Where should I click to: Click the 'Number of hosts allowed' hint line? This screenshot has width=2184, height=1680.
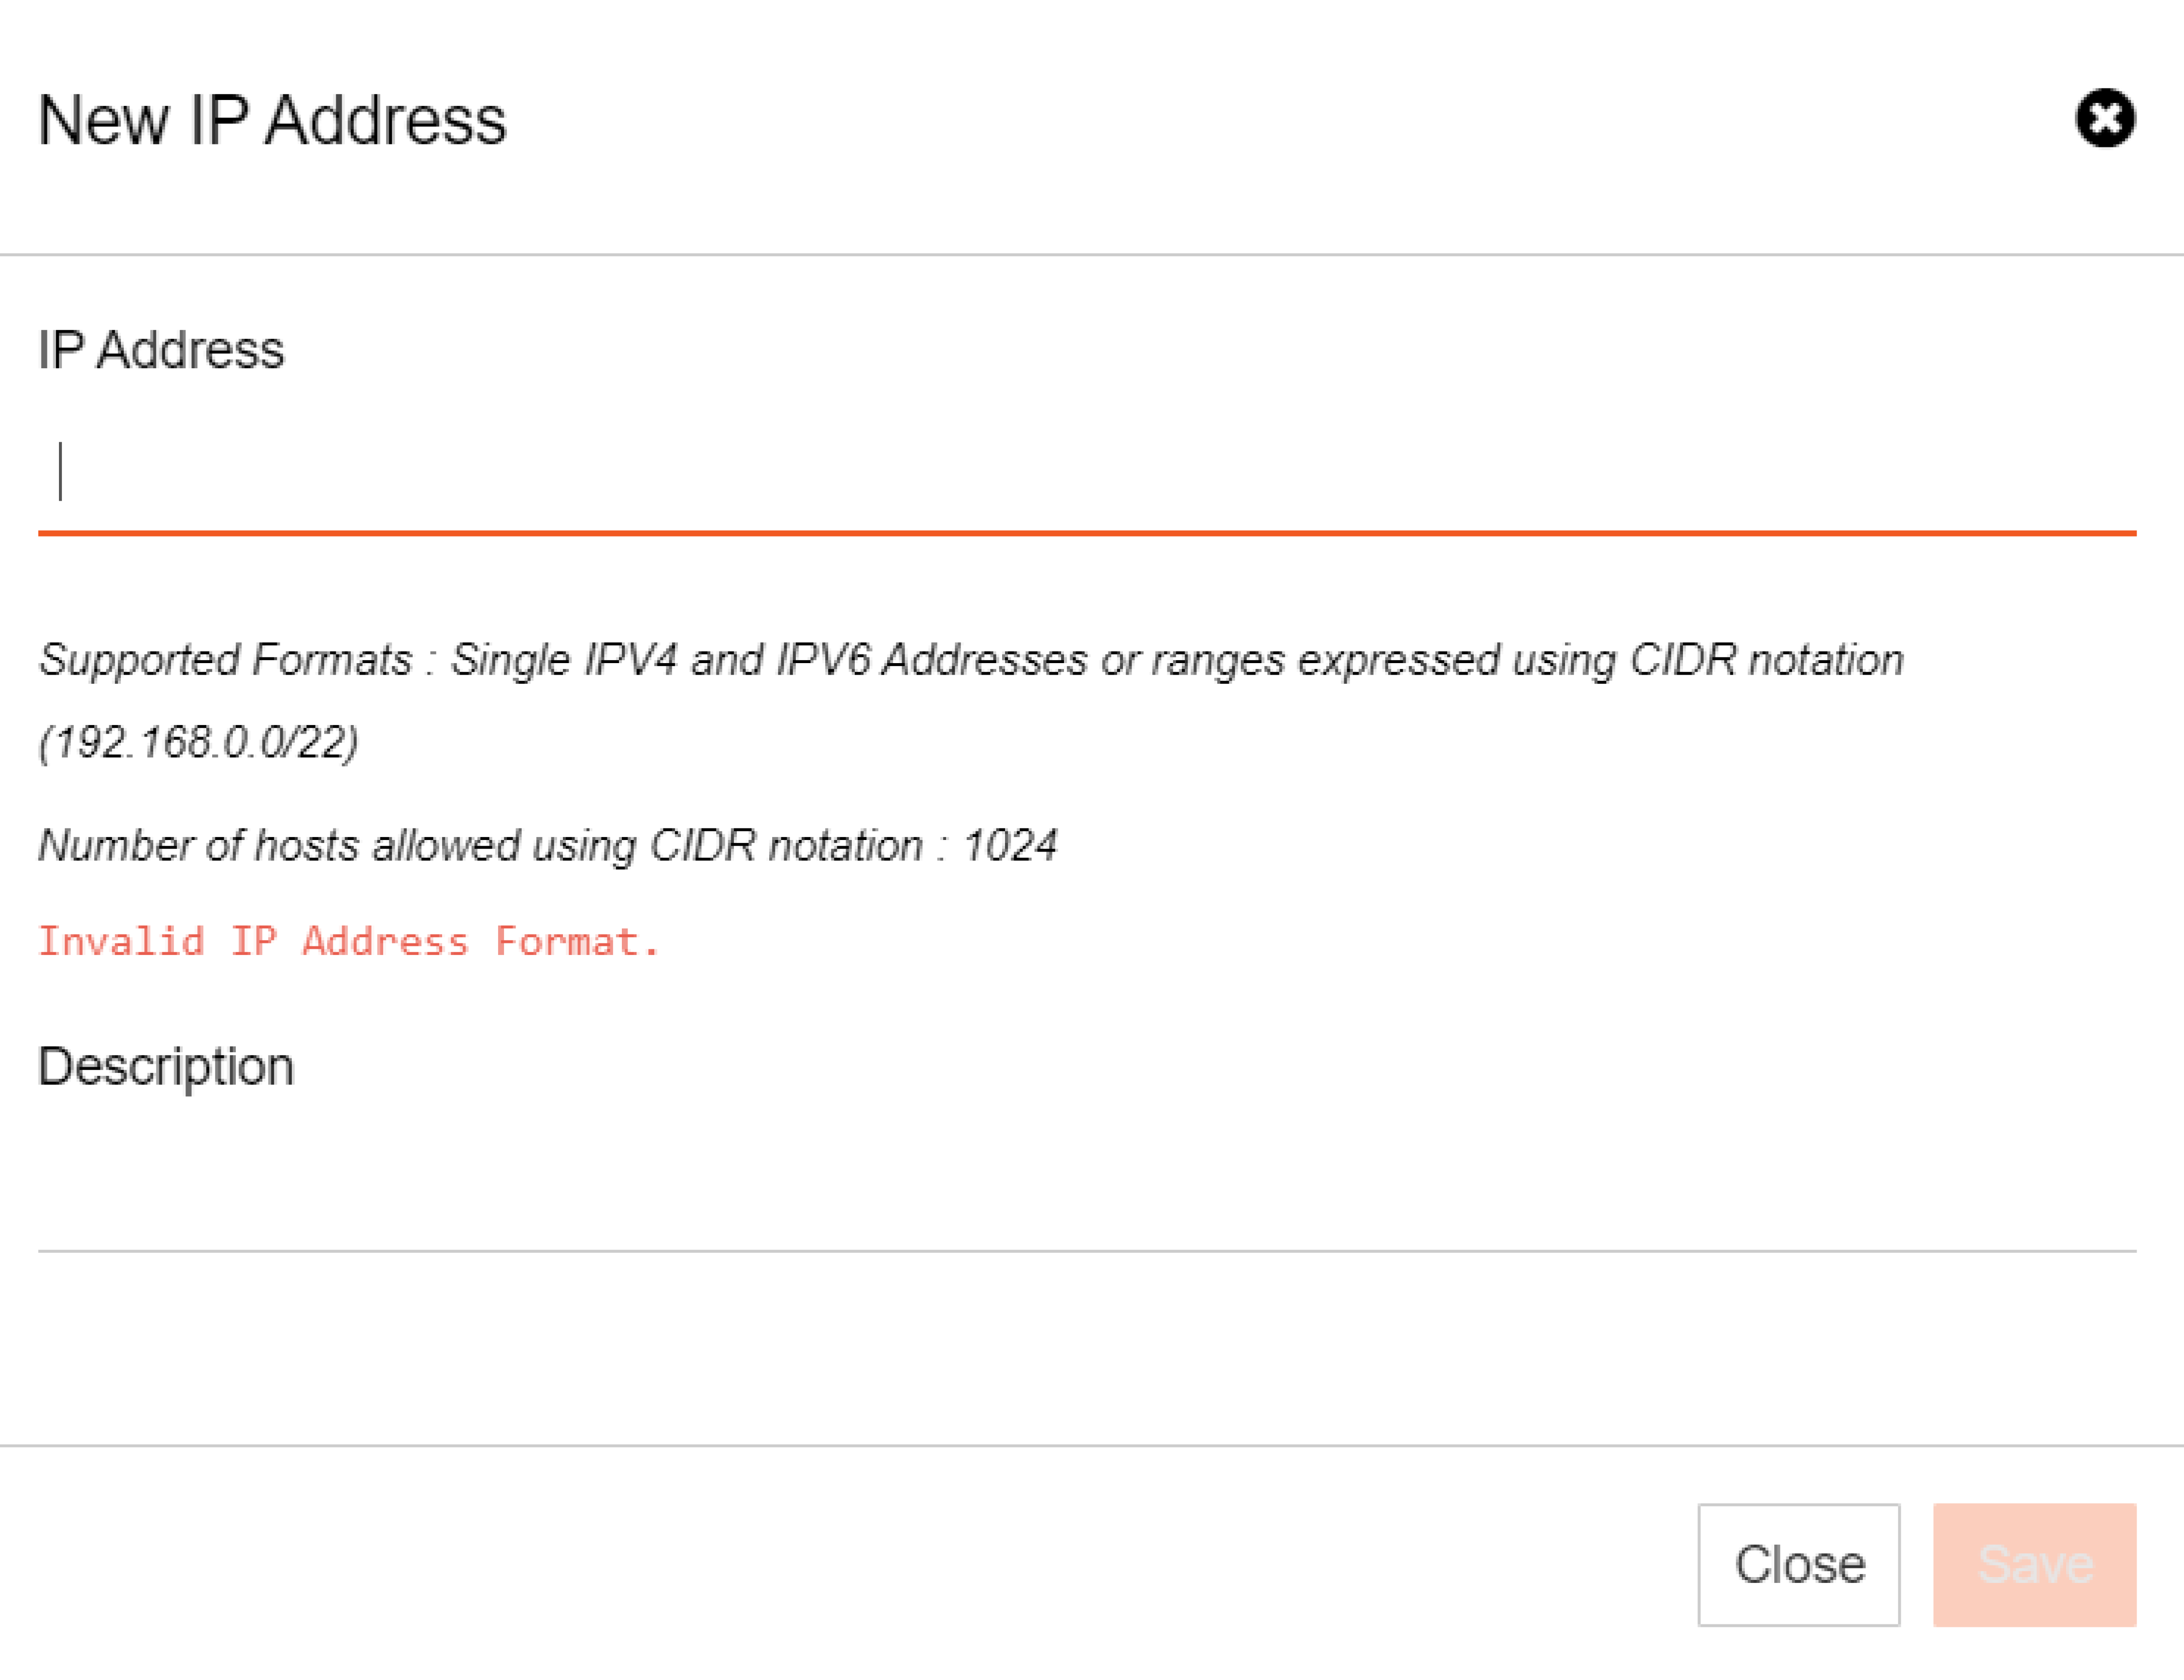(547, 846)
